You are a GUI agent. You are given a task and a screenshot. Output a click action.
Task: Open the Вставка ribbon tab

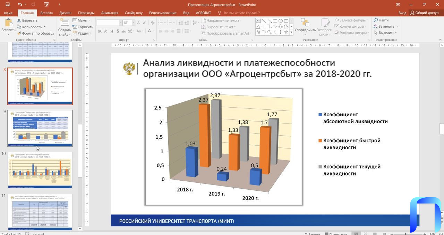(x=46, y=13)
